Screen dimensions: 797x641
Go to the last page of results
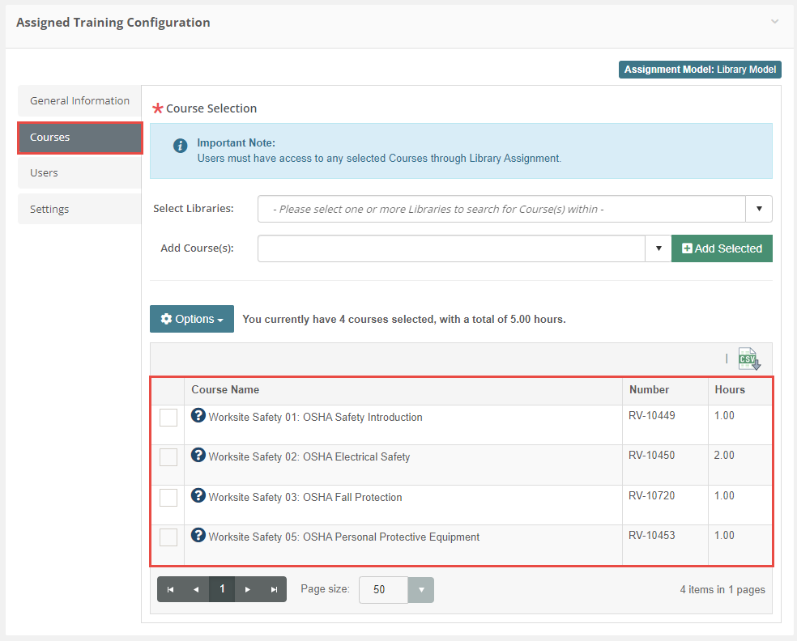274,589
